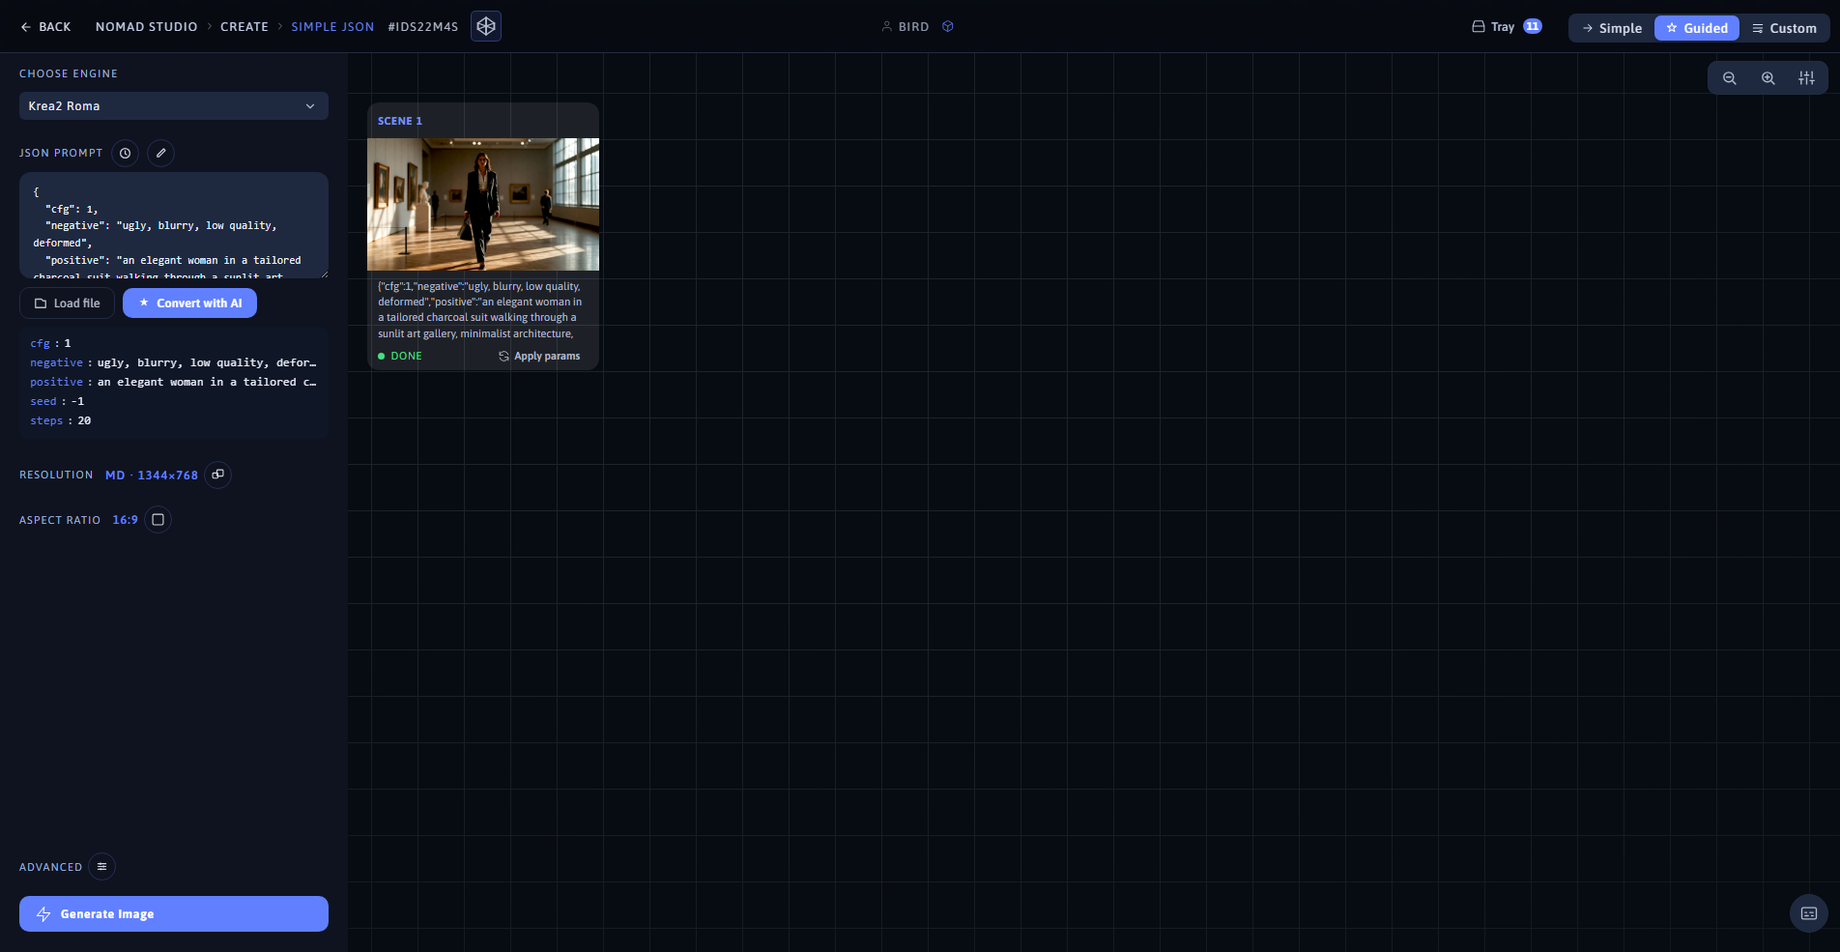The height and width of the screenshot is (952, 1840).
Task: Click the Tray count badge 11
Action: pyautogui.click(x=1533, y=26)
